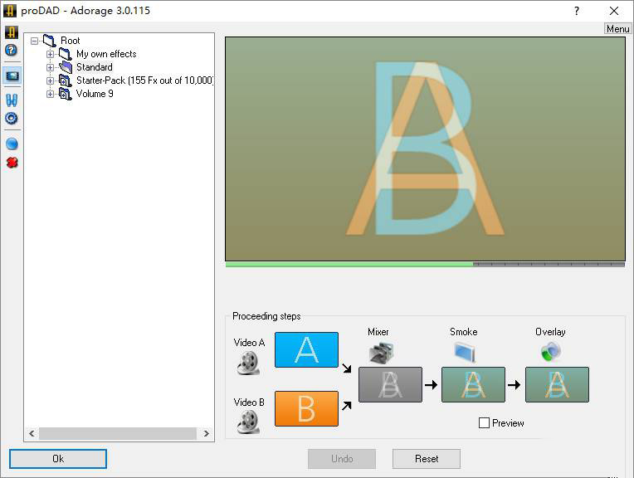Select the binoculars search icon
This screenshot has height=478, width=634.
click(x=12, y=100)
